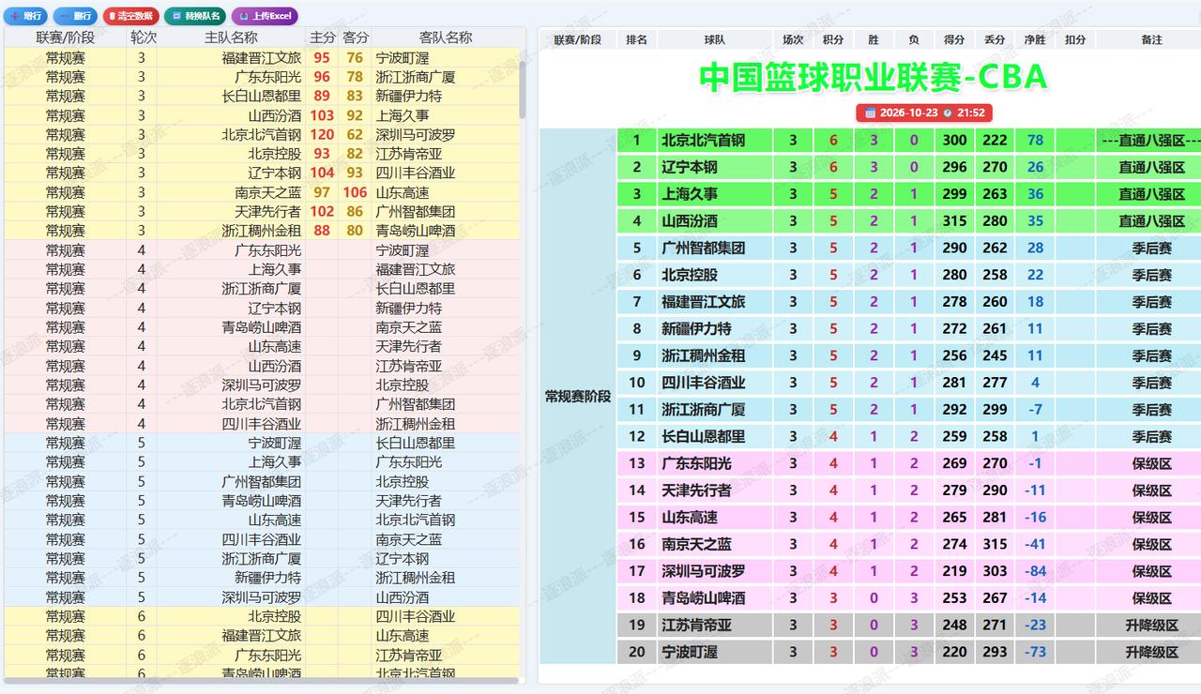Screen dimensions: 1201x694
Task: Click the calendar icon beside 2026-10-23
Action: click(x=870, y=113)
